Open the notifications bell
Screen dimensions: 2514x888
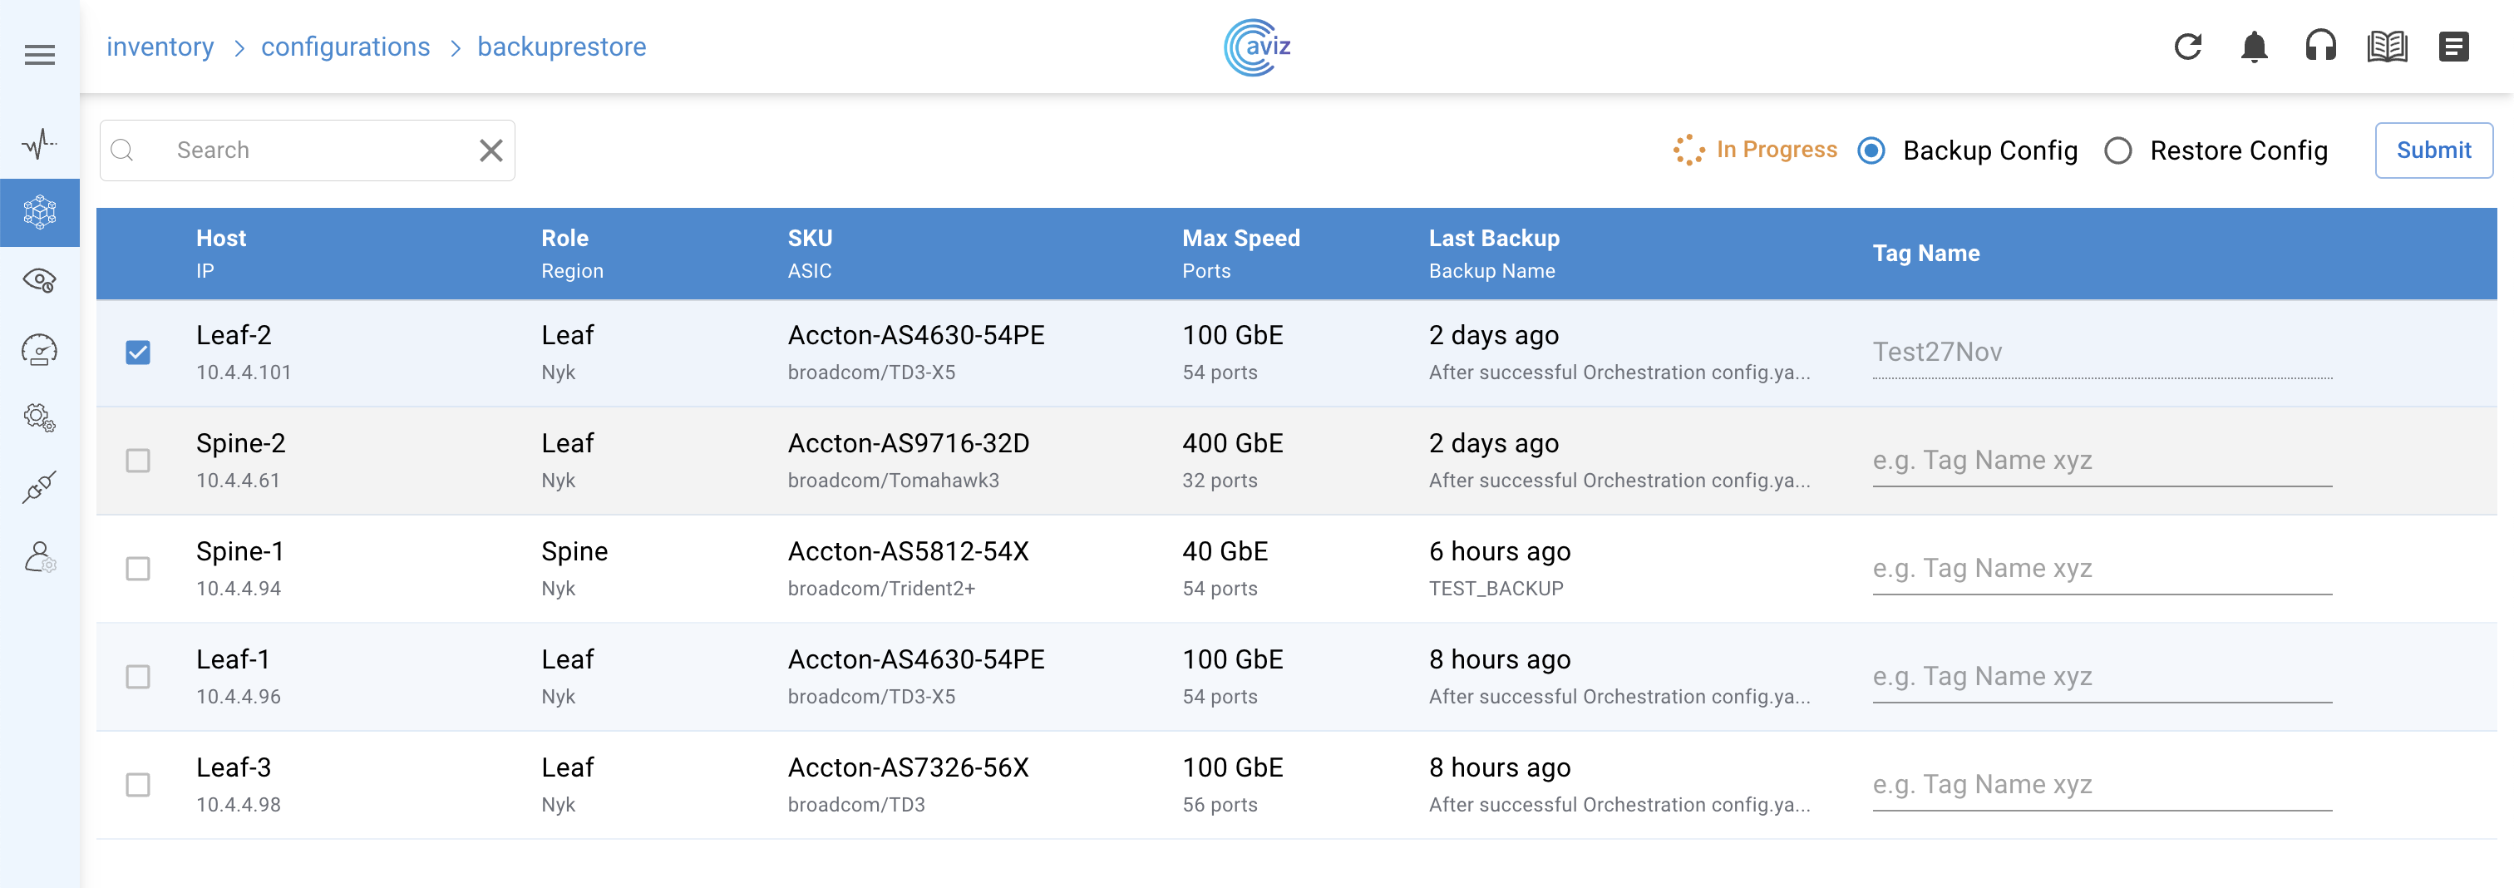(x=2254, y=47)
